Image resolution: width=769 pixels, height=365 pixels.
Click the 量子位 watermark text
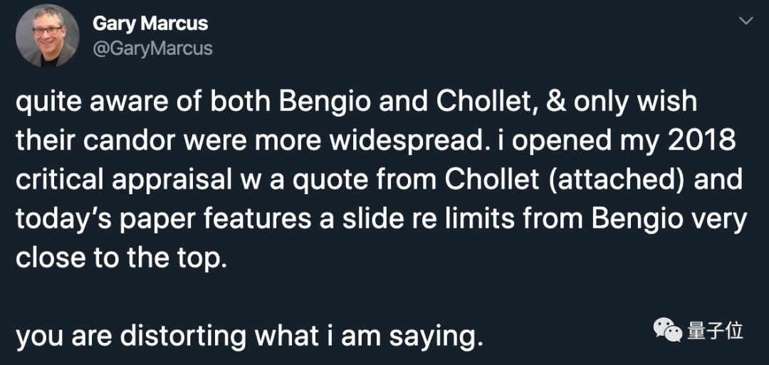pyautogui.click(x=715, y=331)
